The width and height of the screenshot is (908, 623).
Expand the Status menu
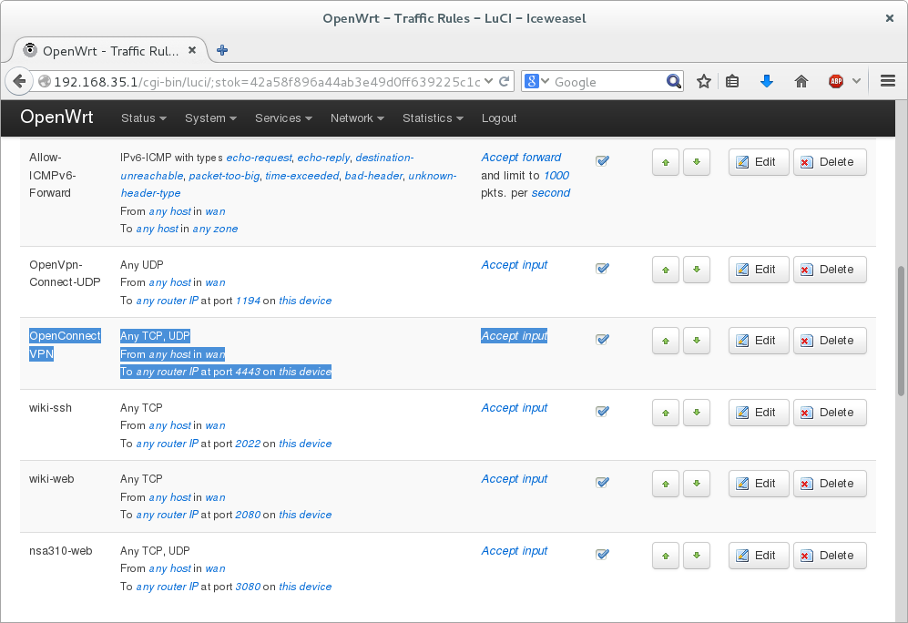coord(144,118)
